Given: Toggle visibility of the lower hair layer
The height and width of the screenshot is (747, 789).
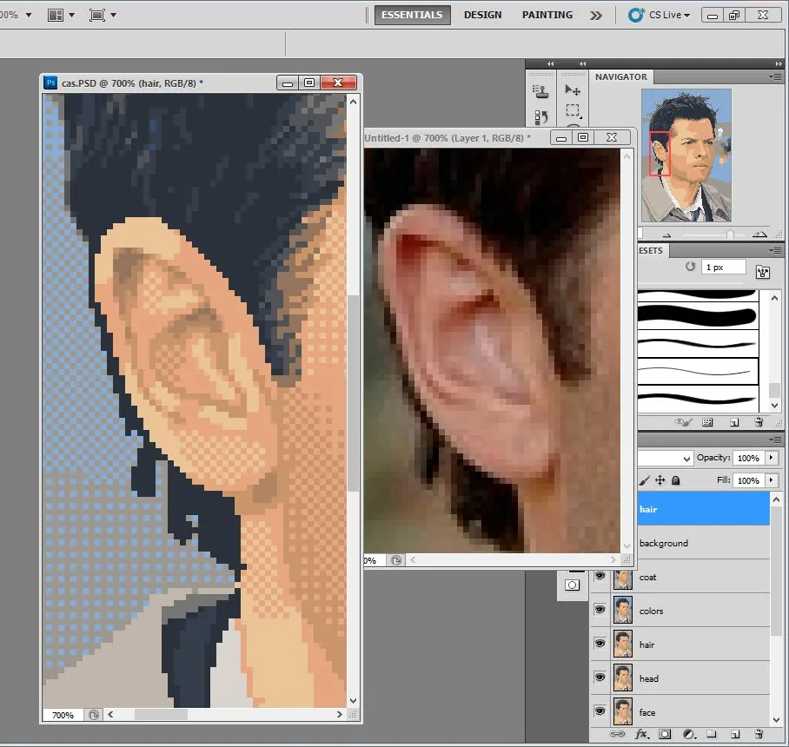Looking at the screenshot, I should click(x=600, y=643).
